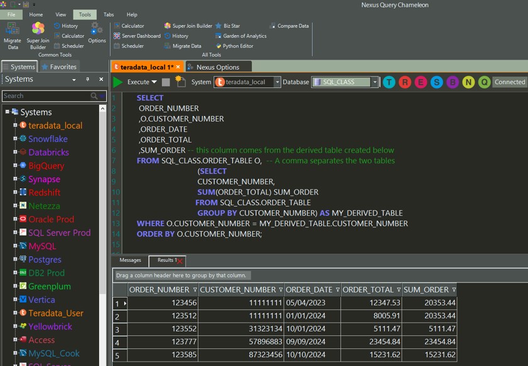The image size is (528, 366).
Task: Click the Connected status button
Action: [x=509, y=82]
